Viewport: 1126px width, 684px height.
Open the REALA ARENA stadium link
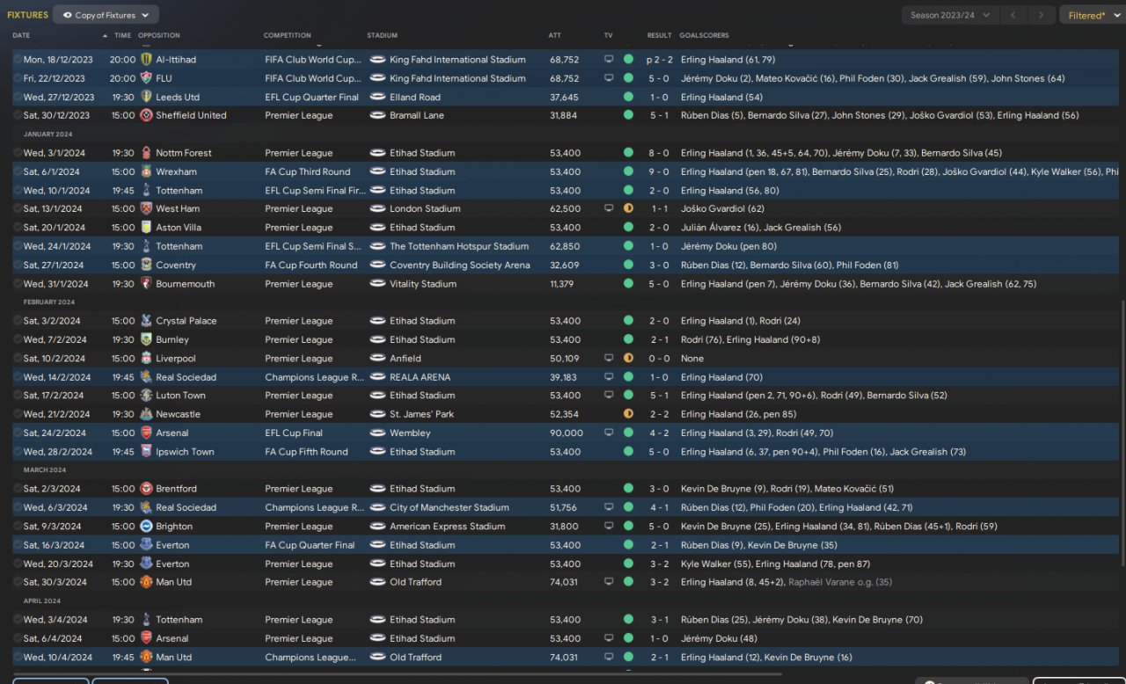tap(420, 377)
